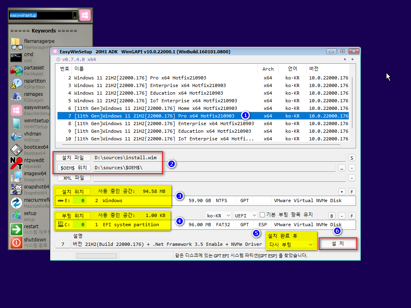Click the image list horizontal scrollbar
411x308 pixels.
(201, 144)
